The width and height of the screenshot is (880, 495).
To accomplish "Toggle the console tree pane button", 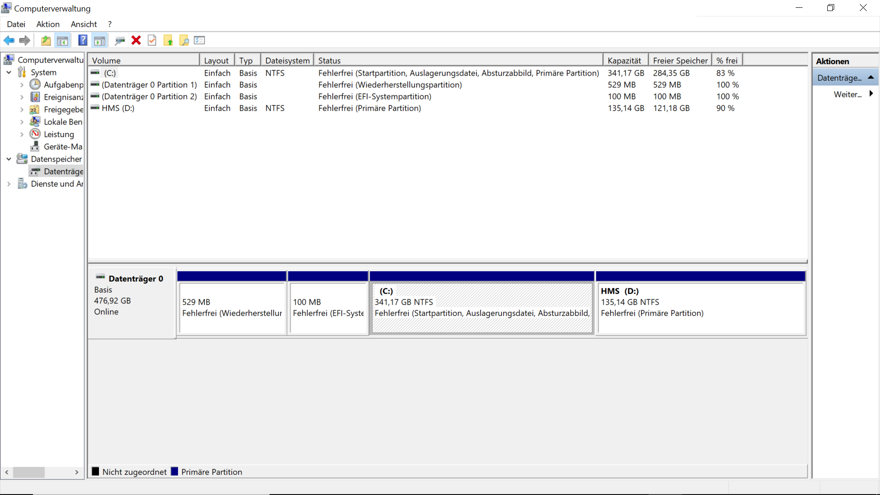I will click(x=63, y=40).
